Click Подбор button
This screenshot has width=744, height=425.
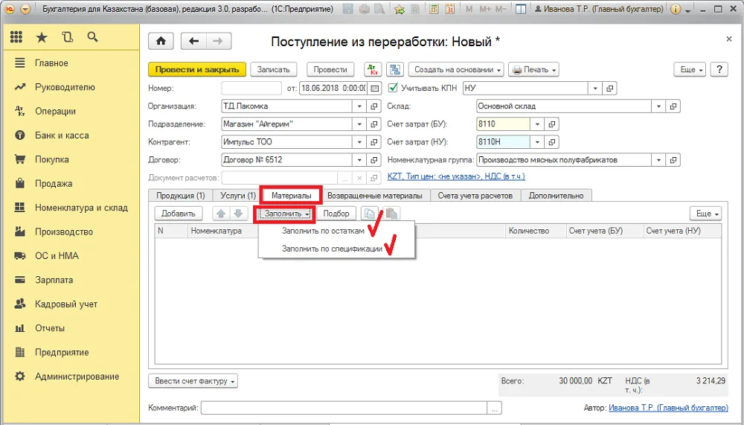click(336, 214)
